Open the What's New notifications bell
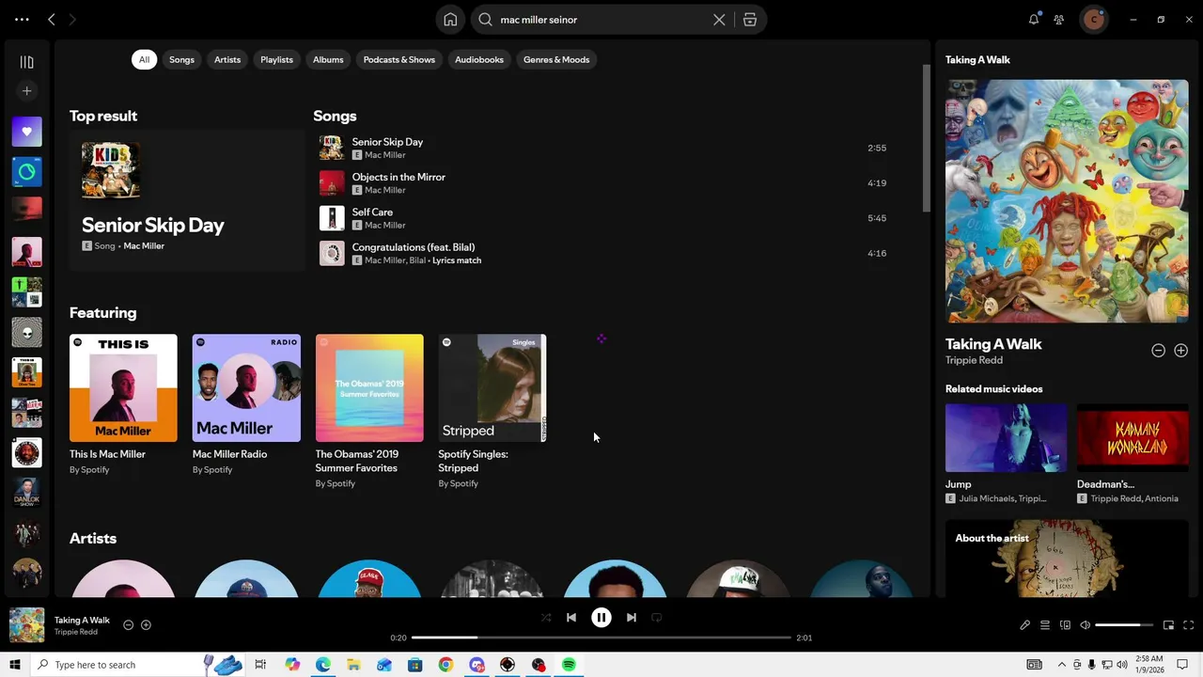The width and height of the screenshot is (1203, 677). [x=1034, y=20]
